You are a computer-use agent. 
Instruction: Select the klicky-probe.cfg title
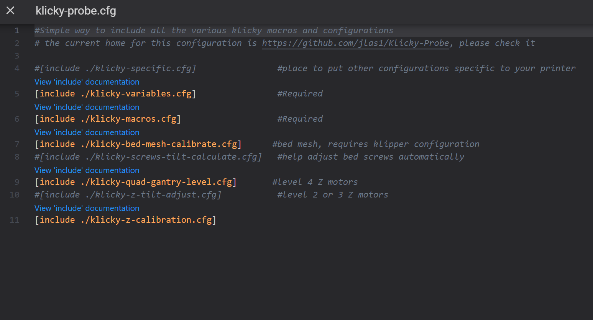click(76, 11)
